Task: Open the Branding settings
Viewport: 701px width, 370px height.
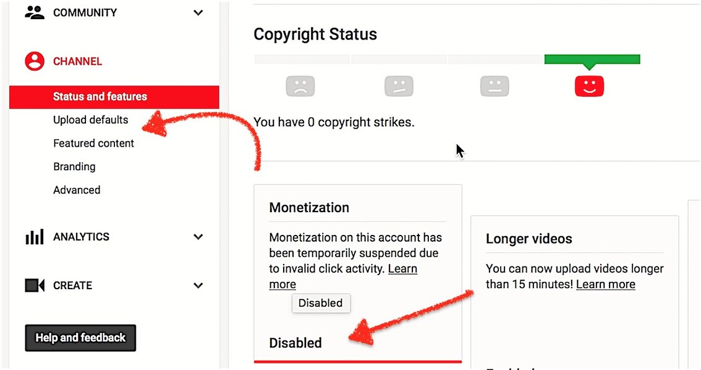Action: click(x=74, y=166)
